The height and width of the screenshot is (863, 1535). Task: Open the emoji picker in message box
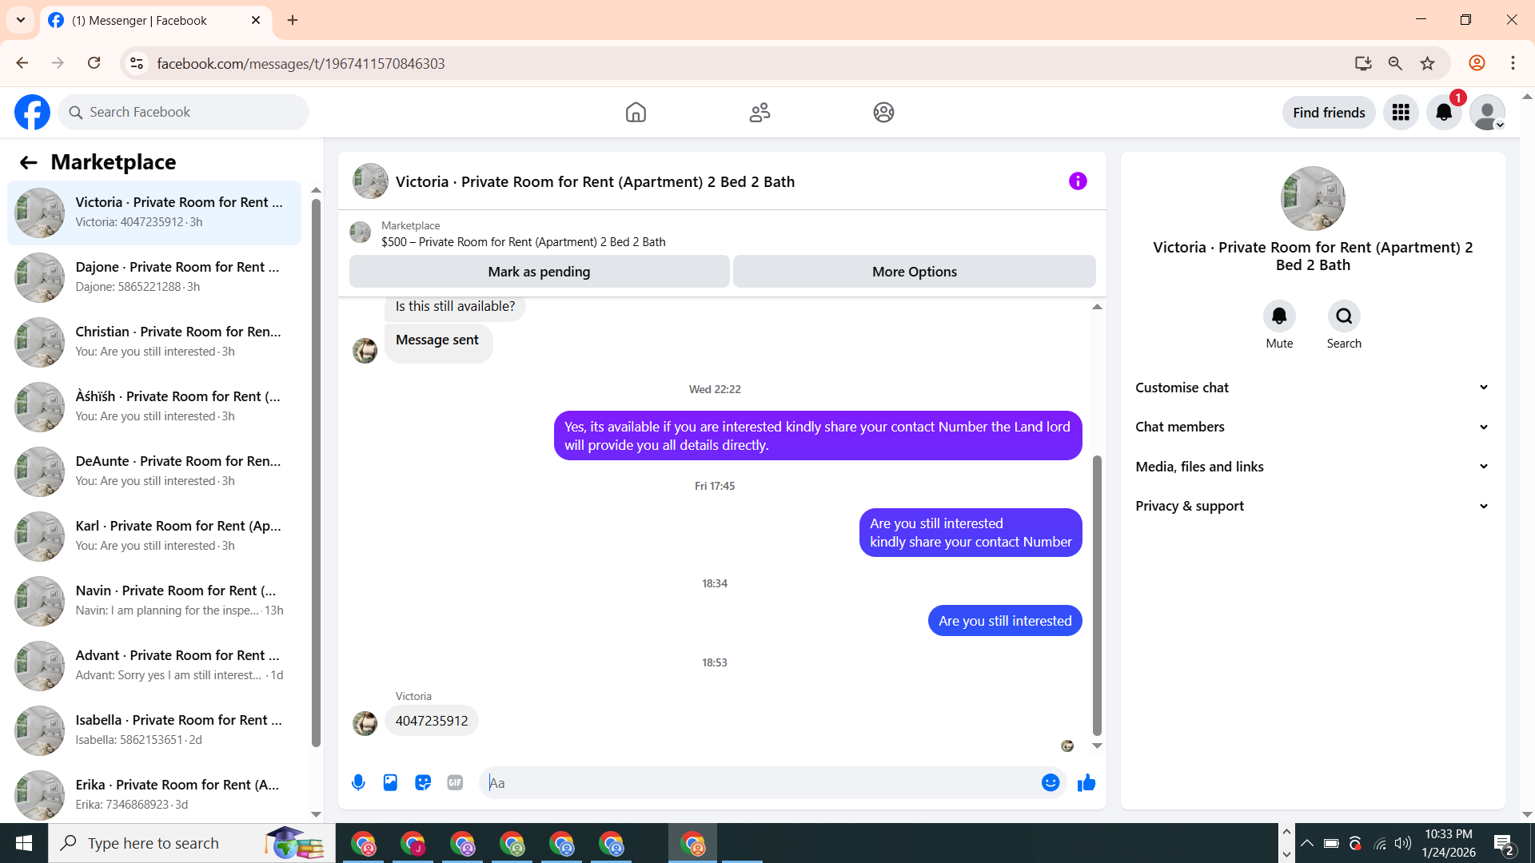tap(1051, 783)
